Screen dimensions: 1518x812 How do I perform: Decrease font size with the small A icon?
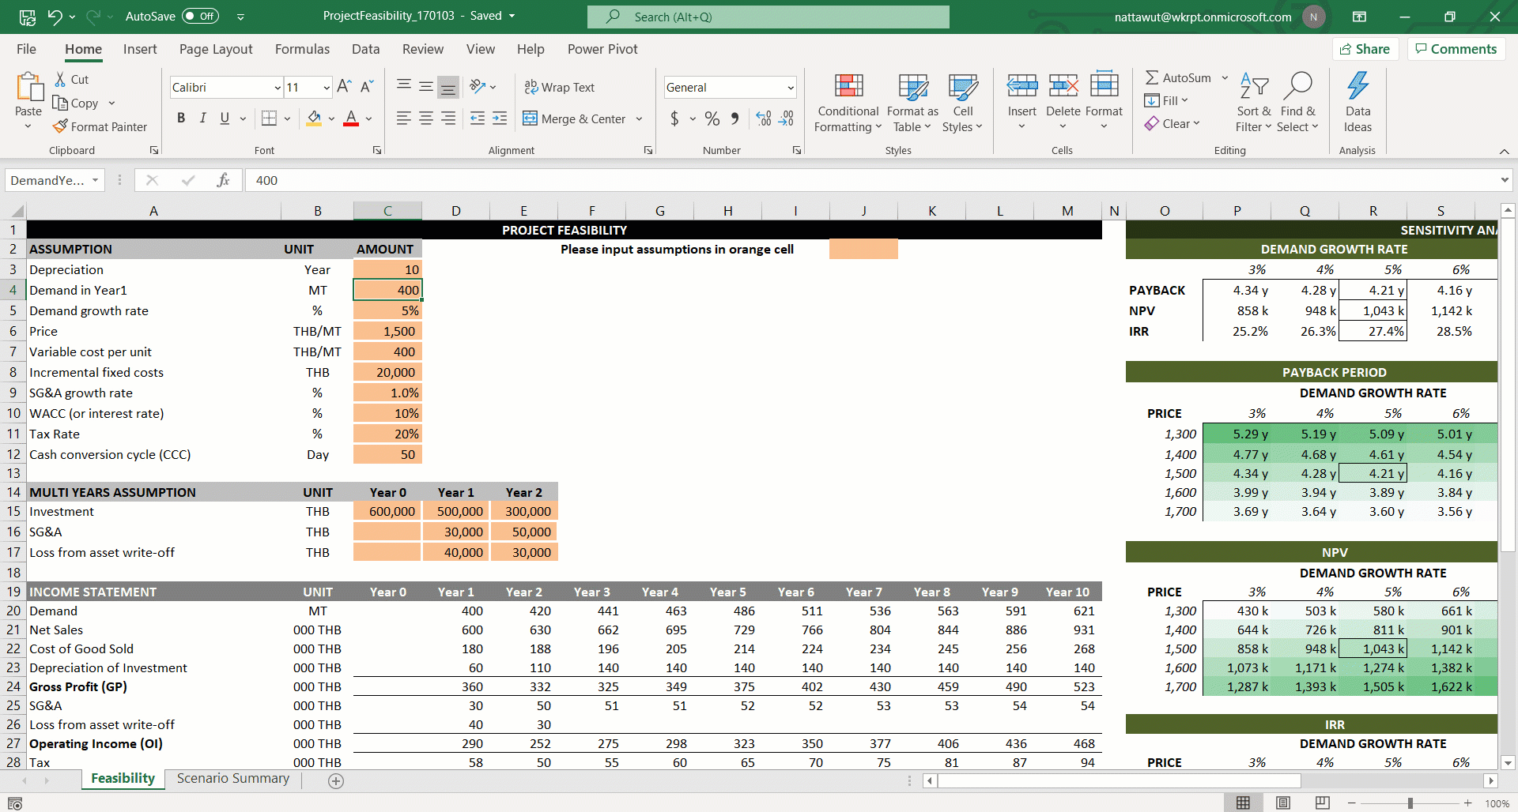pos(367,87)
